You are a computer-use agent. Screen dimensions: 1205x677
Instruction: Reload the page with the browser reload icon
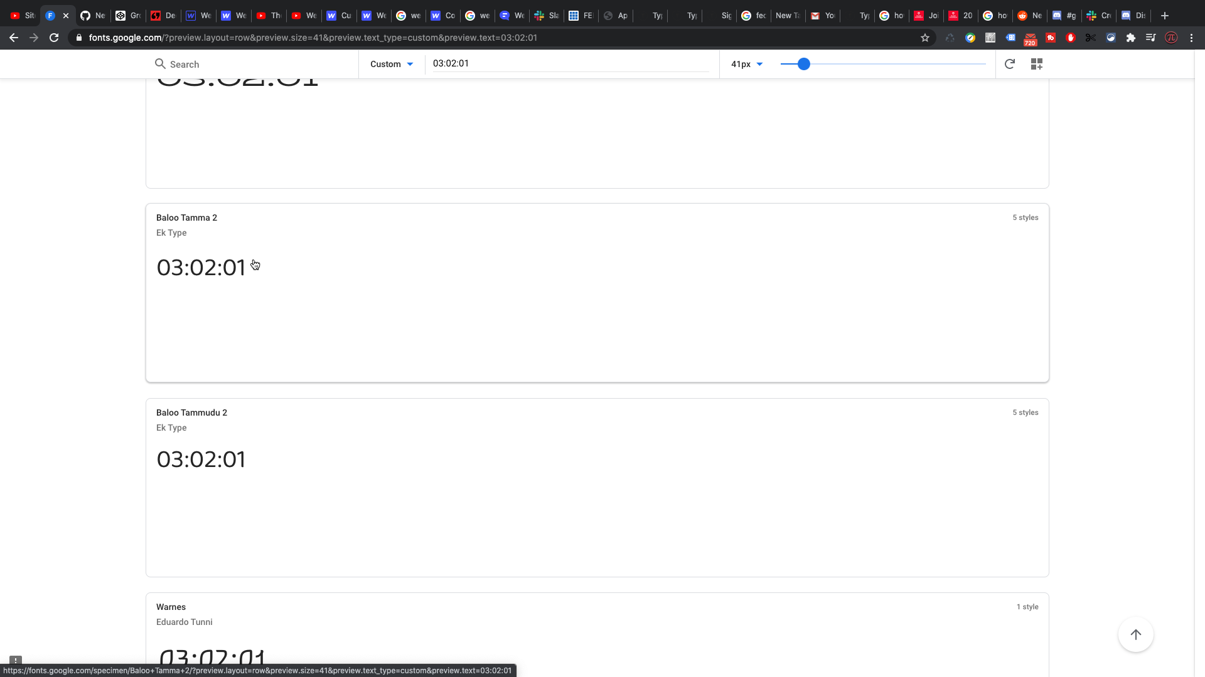click(x=54, y=38)
